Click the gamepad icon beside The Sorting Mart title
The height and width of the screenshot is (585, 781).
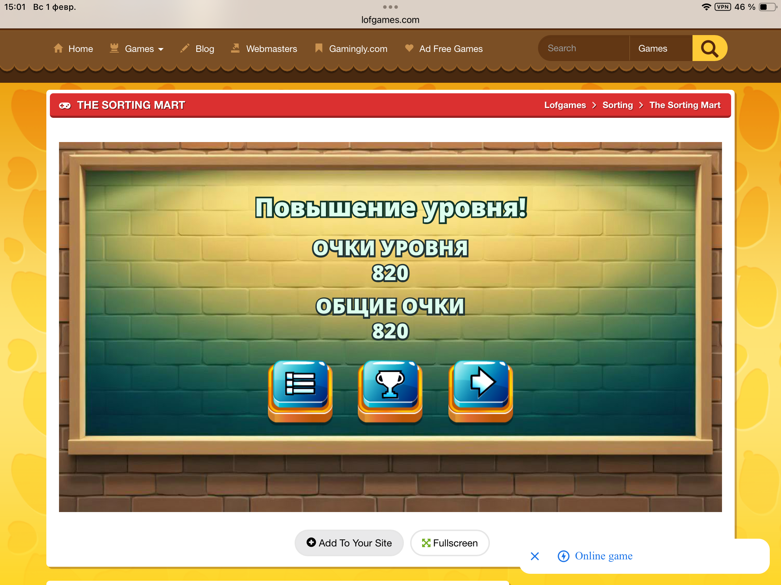[x=65, y=106]
